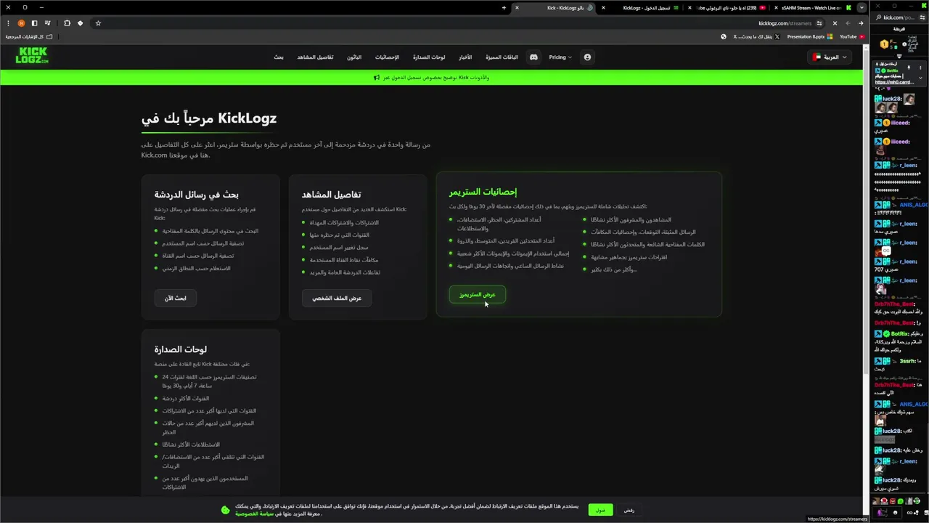Click the diamond extension icon in toolbar

pyautogui.click(x=81, y=23)
